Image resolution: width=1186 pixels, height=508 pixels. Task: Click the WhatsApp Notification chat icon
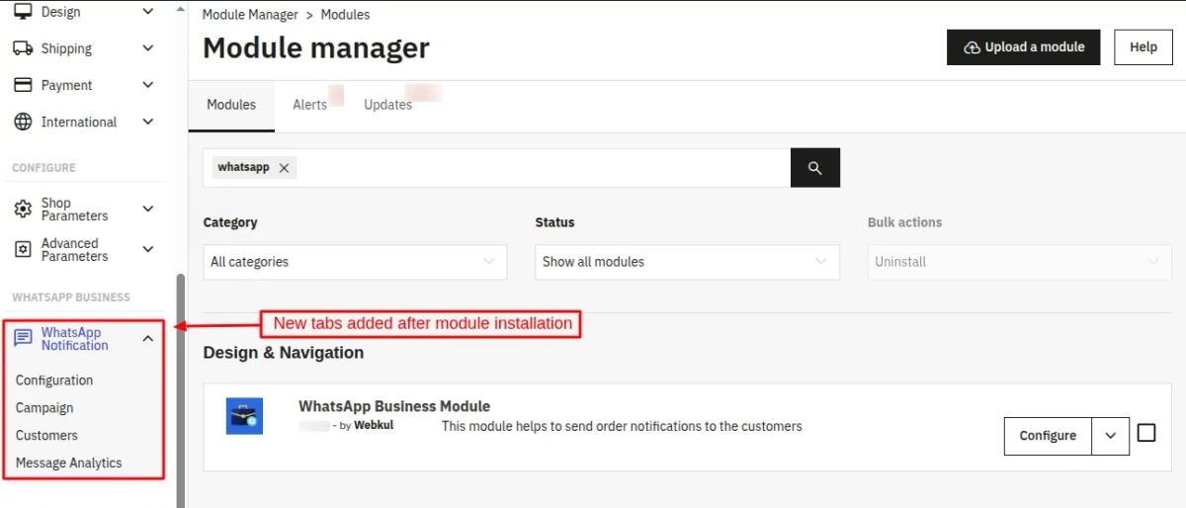pos(23,339)
